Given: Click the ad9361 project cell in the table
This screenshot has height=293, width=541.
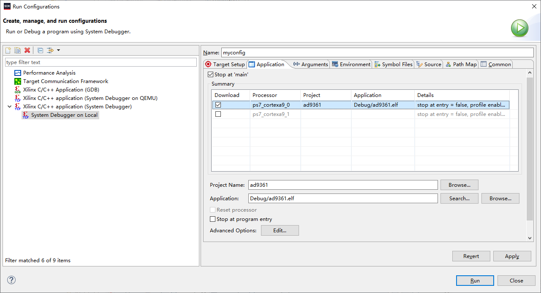Looking at the screenshot, I should pyautogui.click(x=326, y=105).
